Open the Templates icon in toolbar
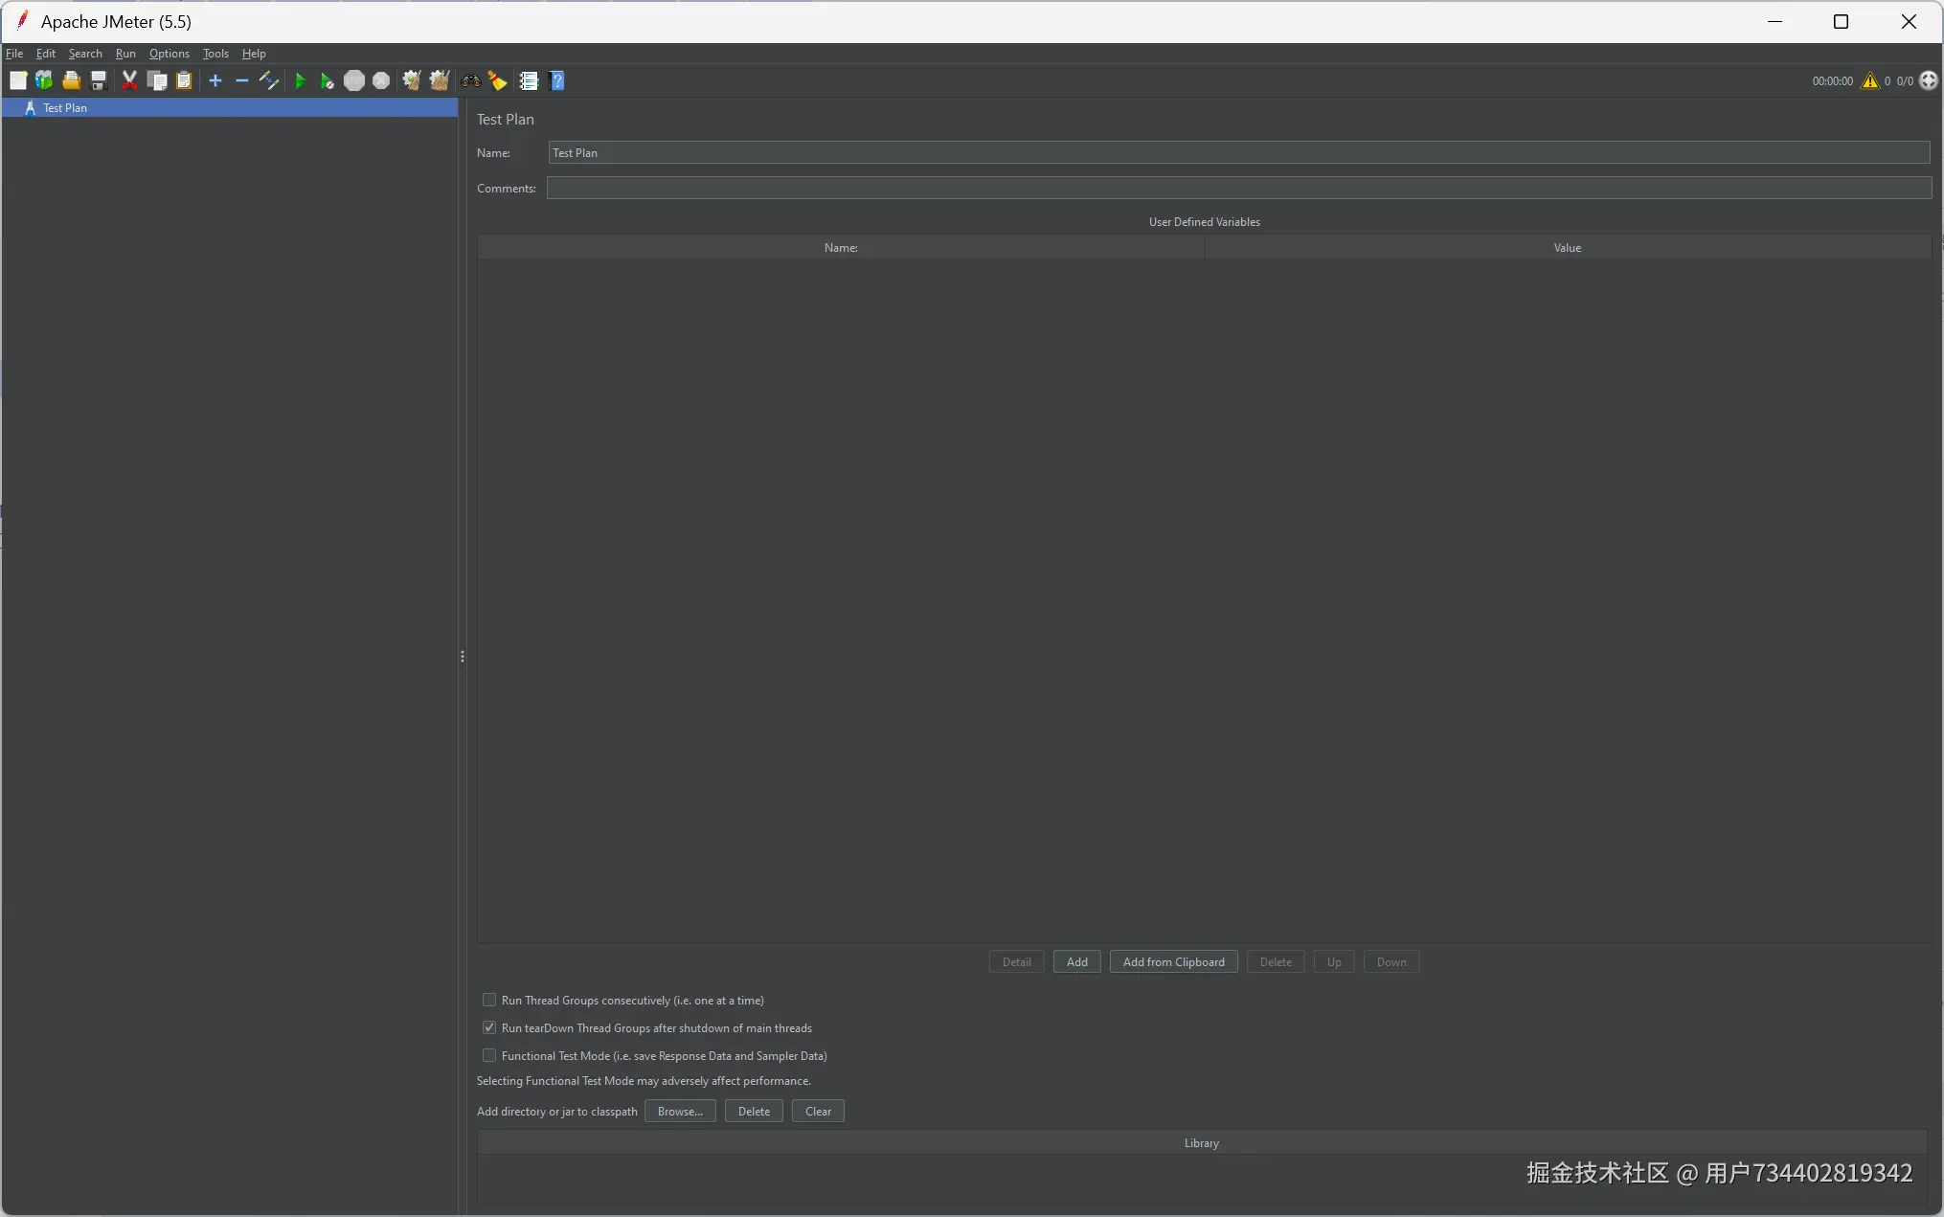Image resolution: width=1944 pixels, height=1217 pixels. pyautogui.click(x=44, y=81)
